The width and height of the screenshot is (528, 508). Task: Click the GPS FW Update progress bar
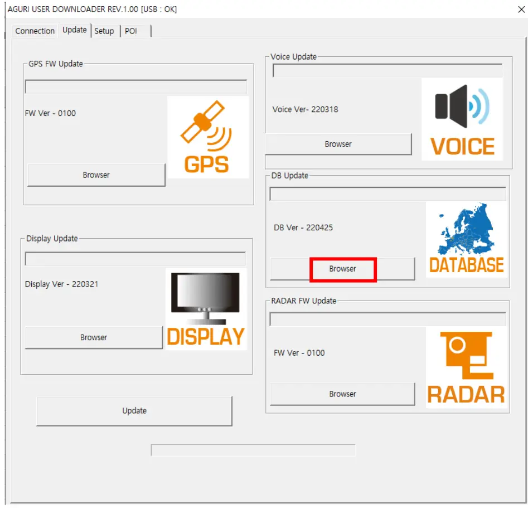[136, 86]
